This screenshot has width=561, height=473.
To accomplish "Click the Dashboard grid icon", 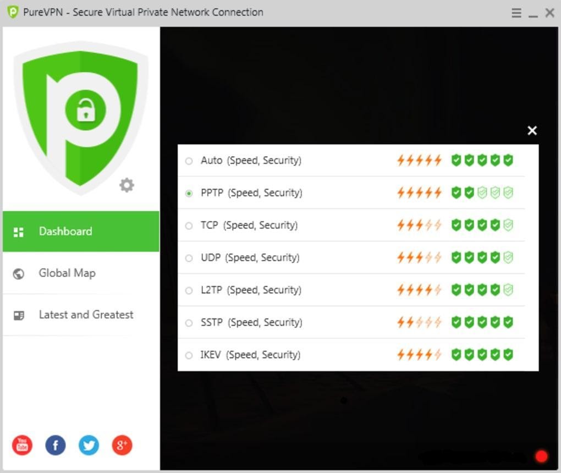I will coord(18,232).
